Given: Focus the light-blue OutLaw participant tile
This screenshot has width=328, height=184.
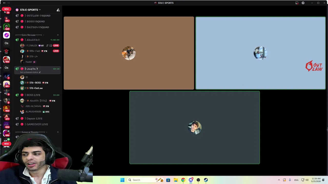Looking at the screenshot, I should 261,53.
